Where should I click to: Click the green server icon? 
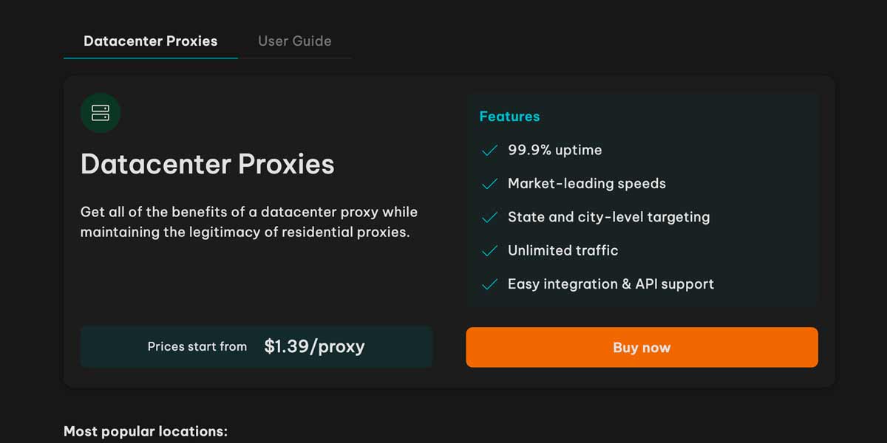[x=100, y=113]
